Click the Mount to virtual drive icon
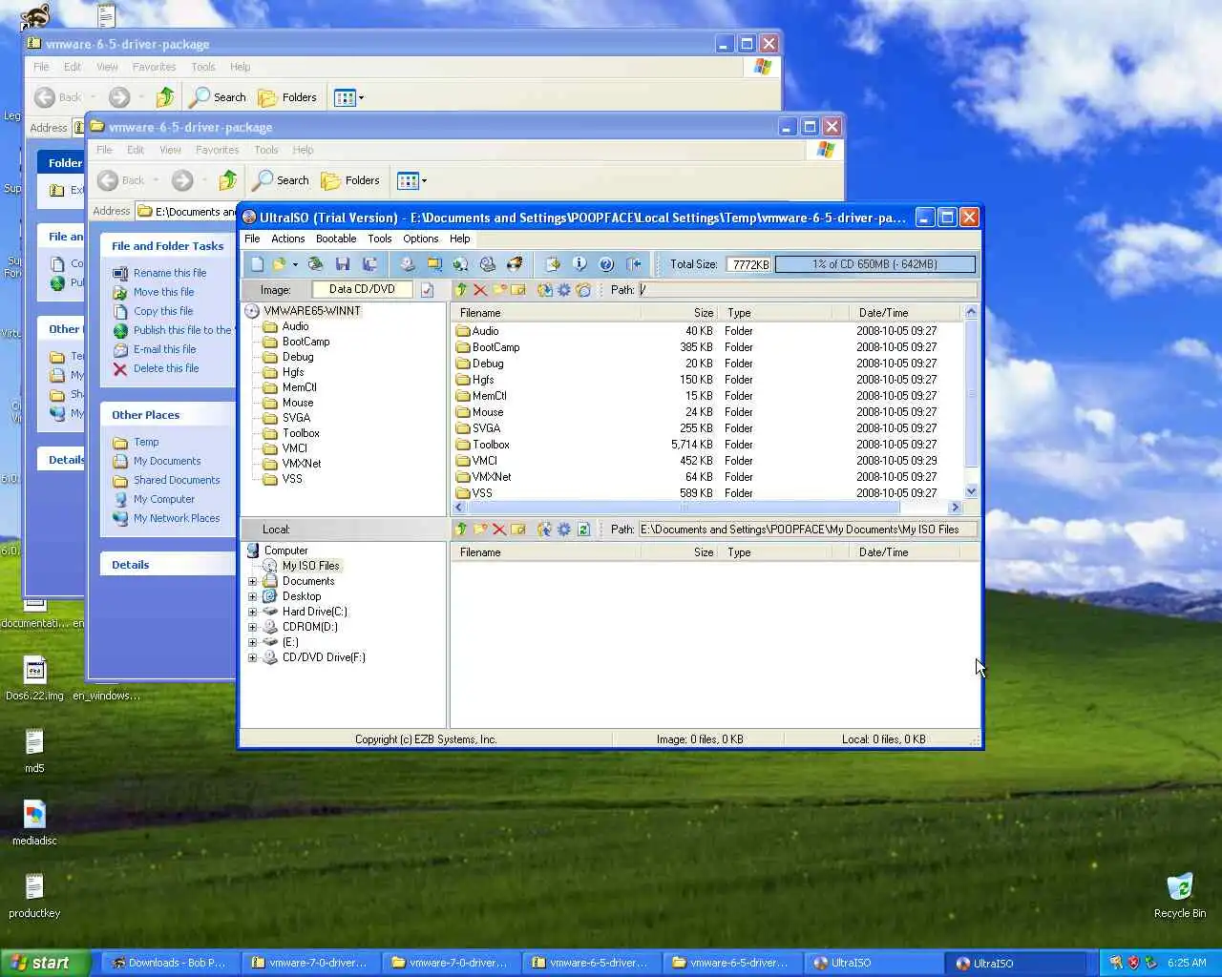This screenshot has height=977, width=1222. pos(488,264)
